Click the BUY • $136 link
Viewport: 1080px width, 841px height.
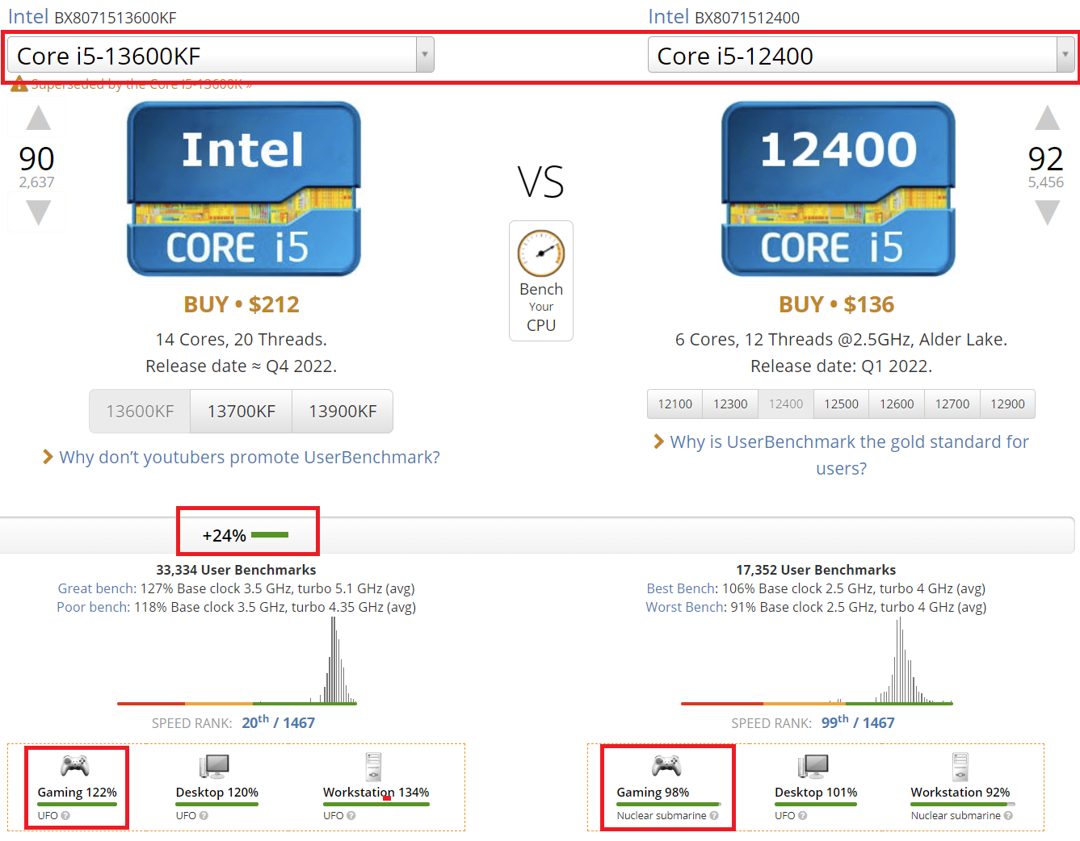click(837, 304)
